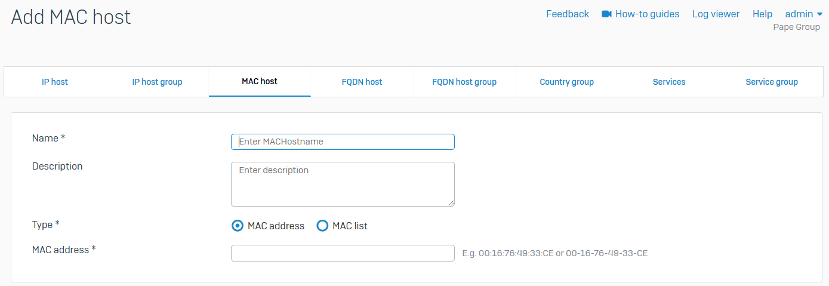
Task: Open the Log viewer link
Action: (716, 14)
